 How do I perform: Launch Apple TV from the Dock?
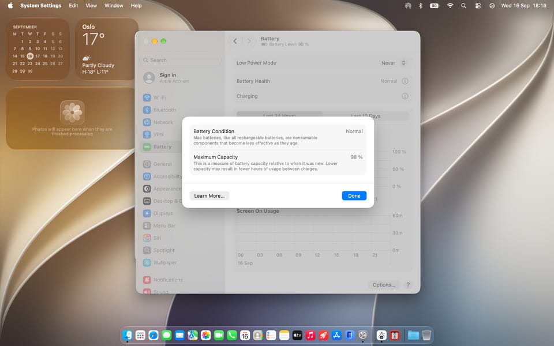(x=297, y=335)
